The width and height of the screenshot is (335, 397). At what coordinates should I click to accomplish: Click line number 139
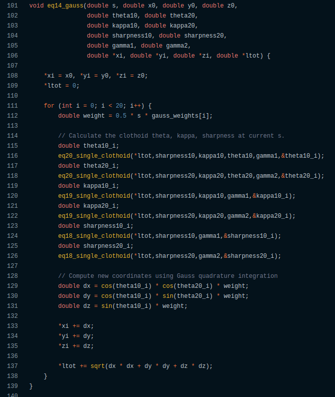tap(12, 386)
